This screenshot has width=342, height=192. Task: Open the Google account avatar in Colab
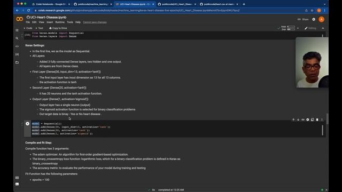click(x=321, y=19)
